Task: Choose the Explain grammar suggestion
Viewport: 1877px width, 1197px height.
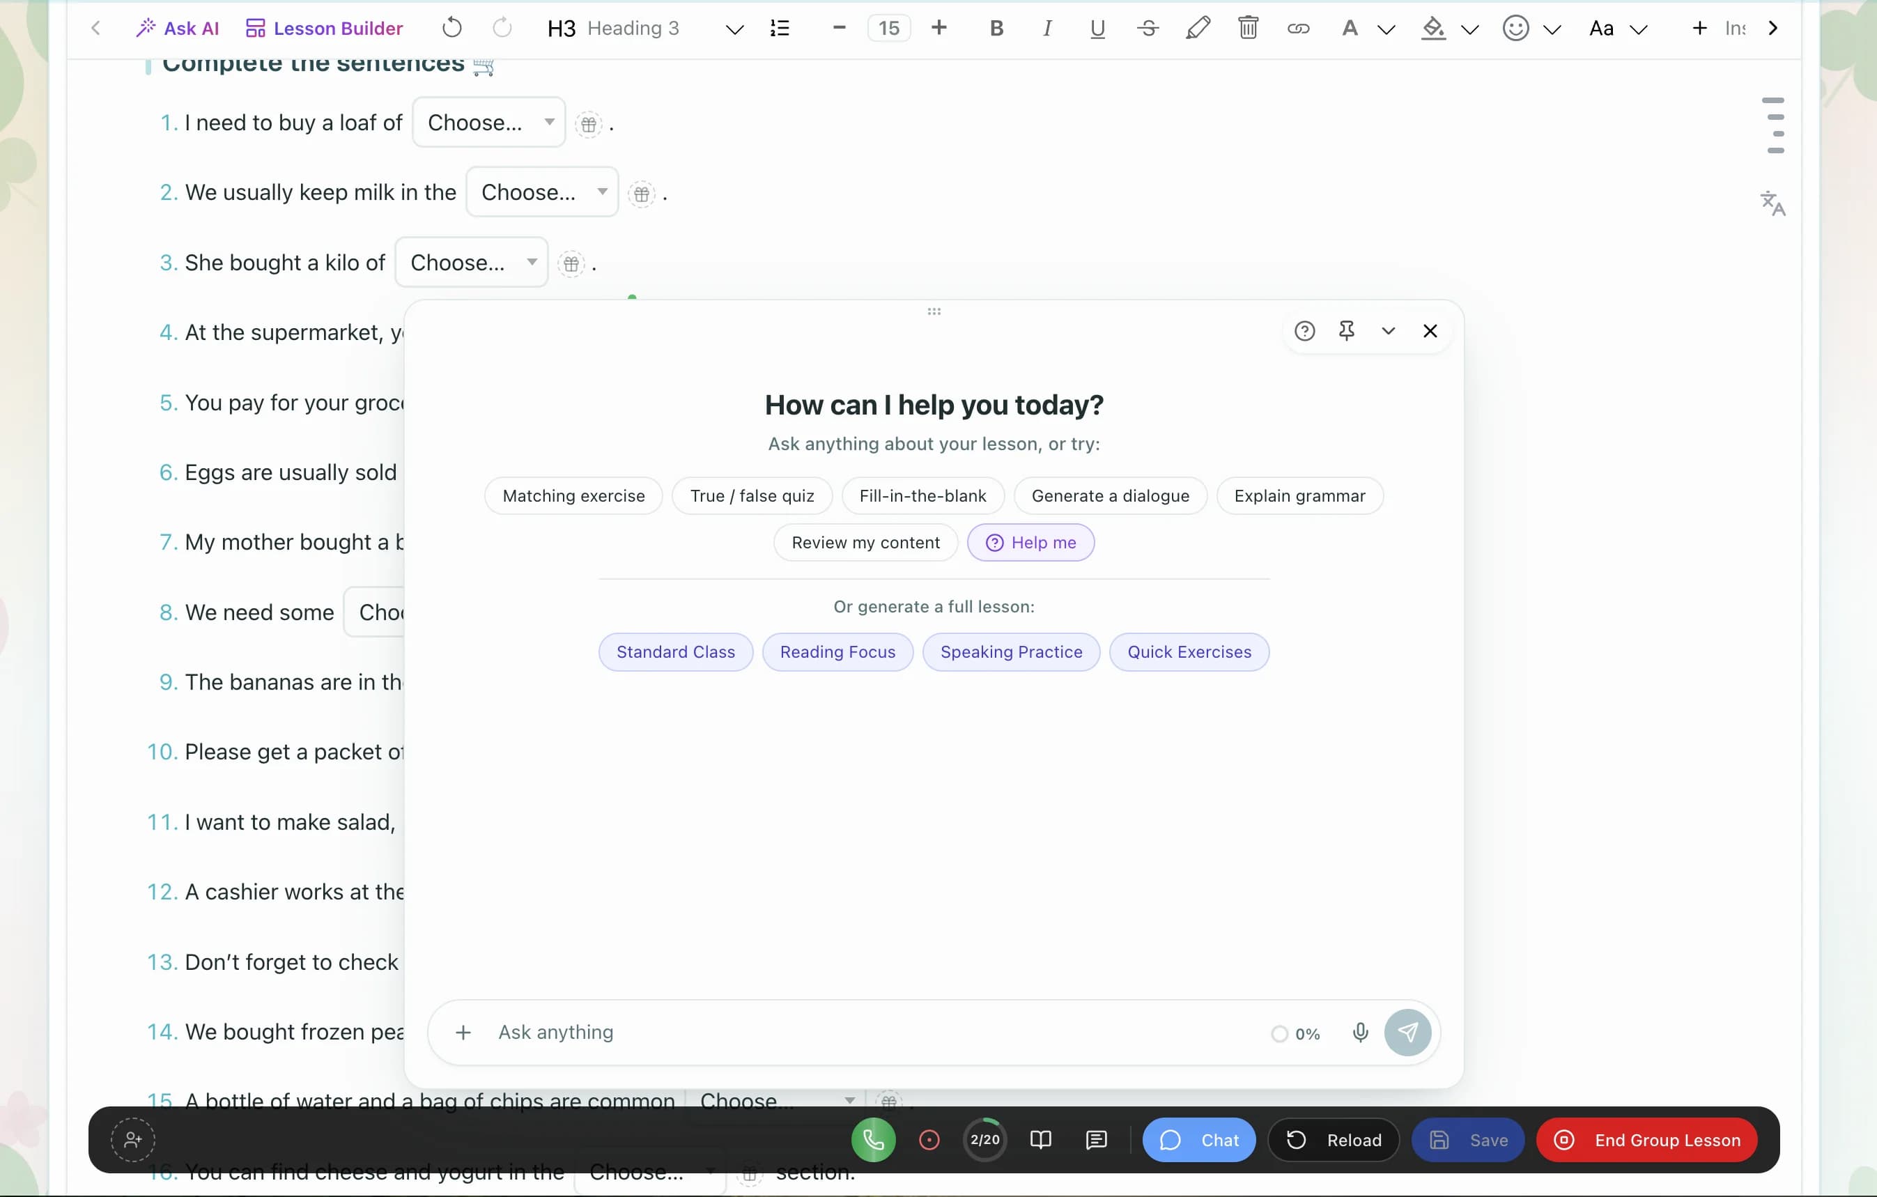Action: pyautogui.click(x=1299, y=495)
